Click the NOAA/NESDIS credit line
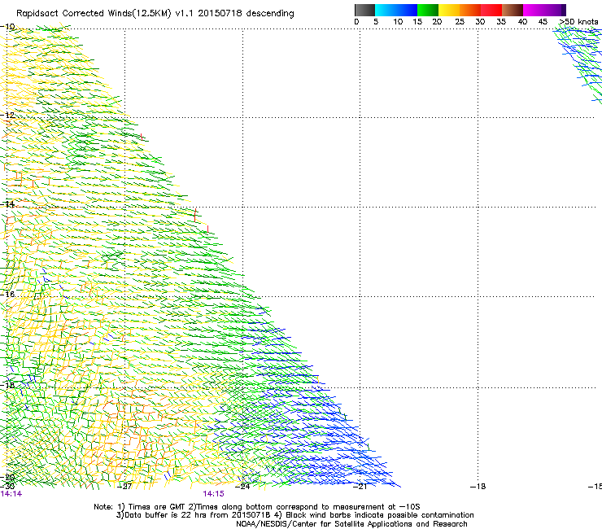 click(x=351, y=524)
